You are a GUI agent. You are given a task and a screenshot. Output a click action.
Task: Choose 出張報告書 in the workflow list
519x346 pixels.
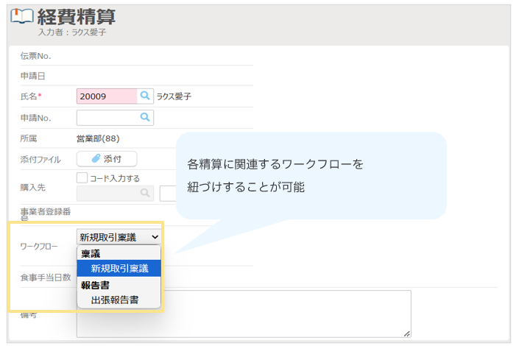click(115, 300)
